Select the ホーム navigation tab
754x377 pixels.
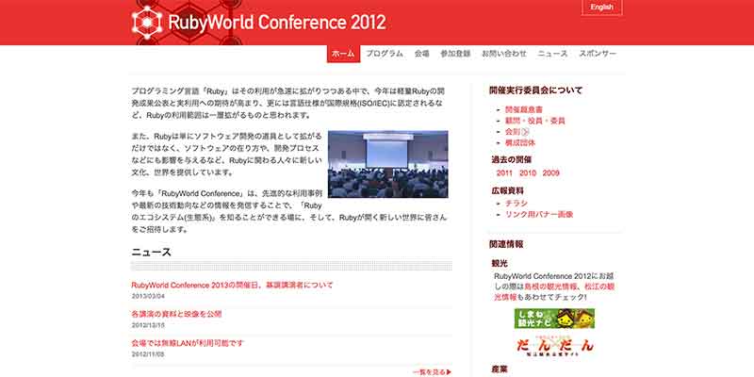tap(343, 54)
